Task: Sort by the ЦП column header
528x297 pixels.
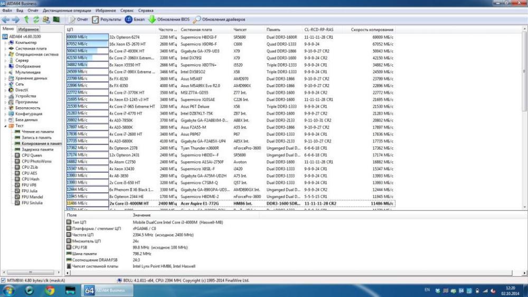Action: point(111,30)
